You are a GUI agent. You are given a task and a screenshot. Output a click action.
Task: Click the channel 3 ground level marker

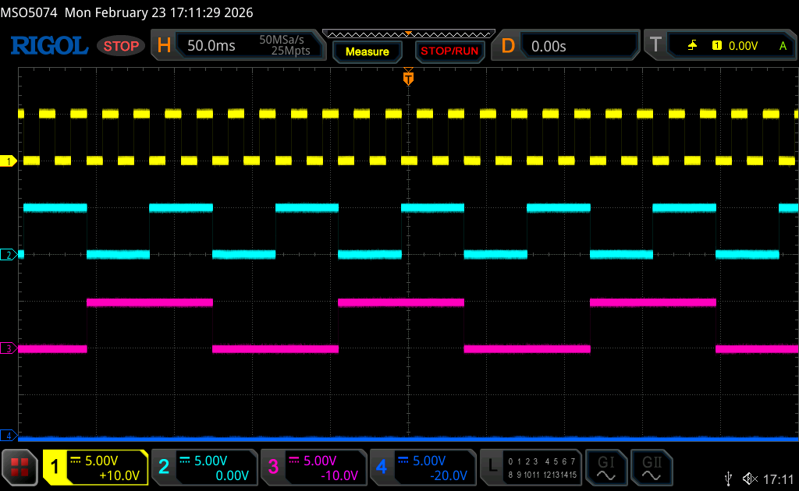tap(9, 348)
